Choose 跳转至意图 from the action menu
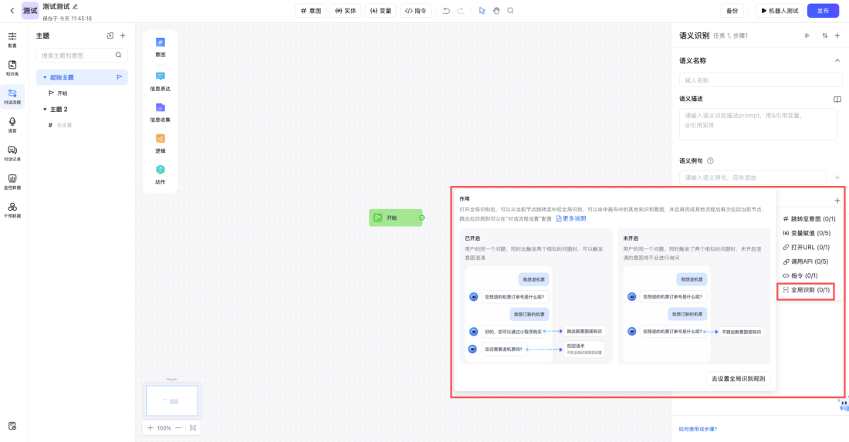849x442 pixels. pos(807,219)
